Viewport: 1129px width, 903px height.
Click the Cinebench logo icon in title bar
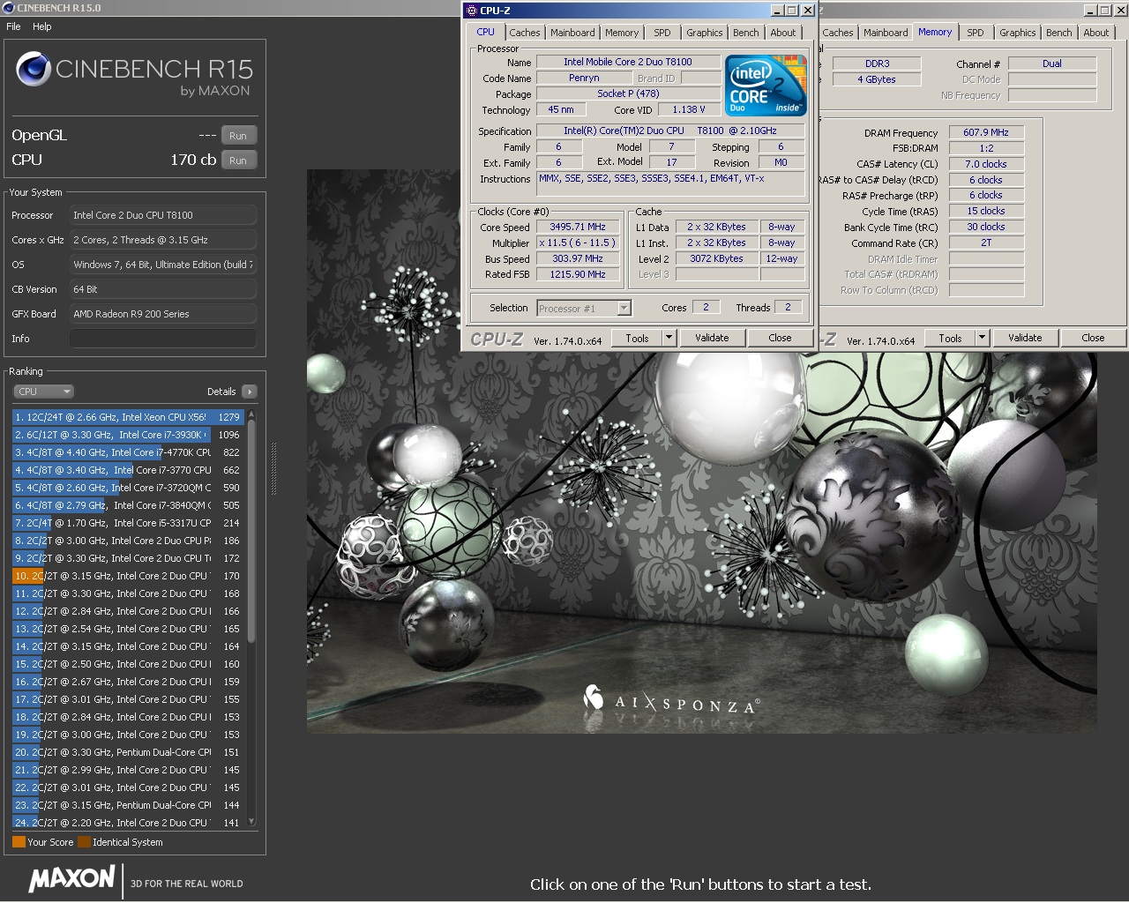(x=10, y=7)
